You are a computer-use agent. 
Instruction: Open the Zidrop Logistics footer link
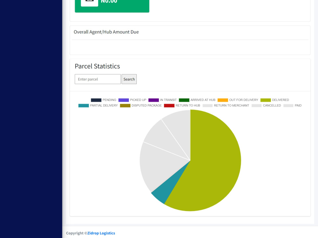pos(101,233)
